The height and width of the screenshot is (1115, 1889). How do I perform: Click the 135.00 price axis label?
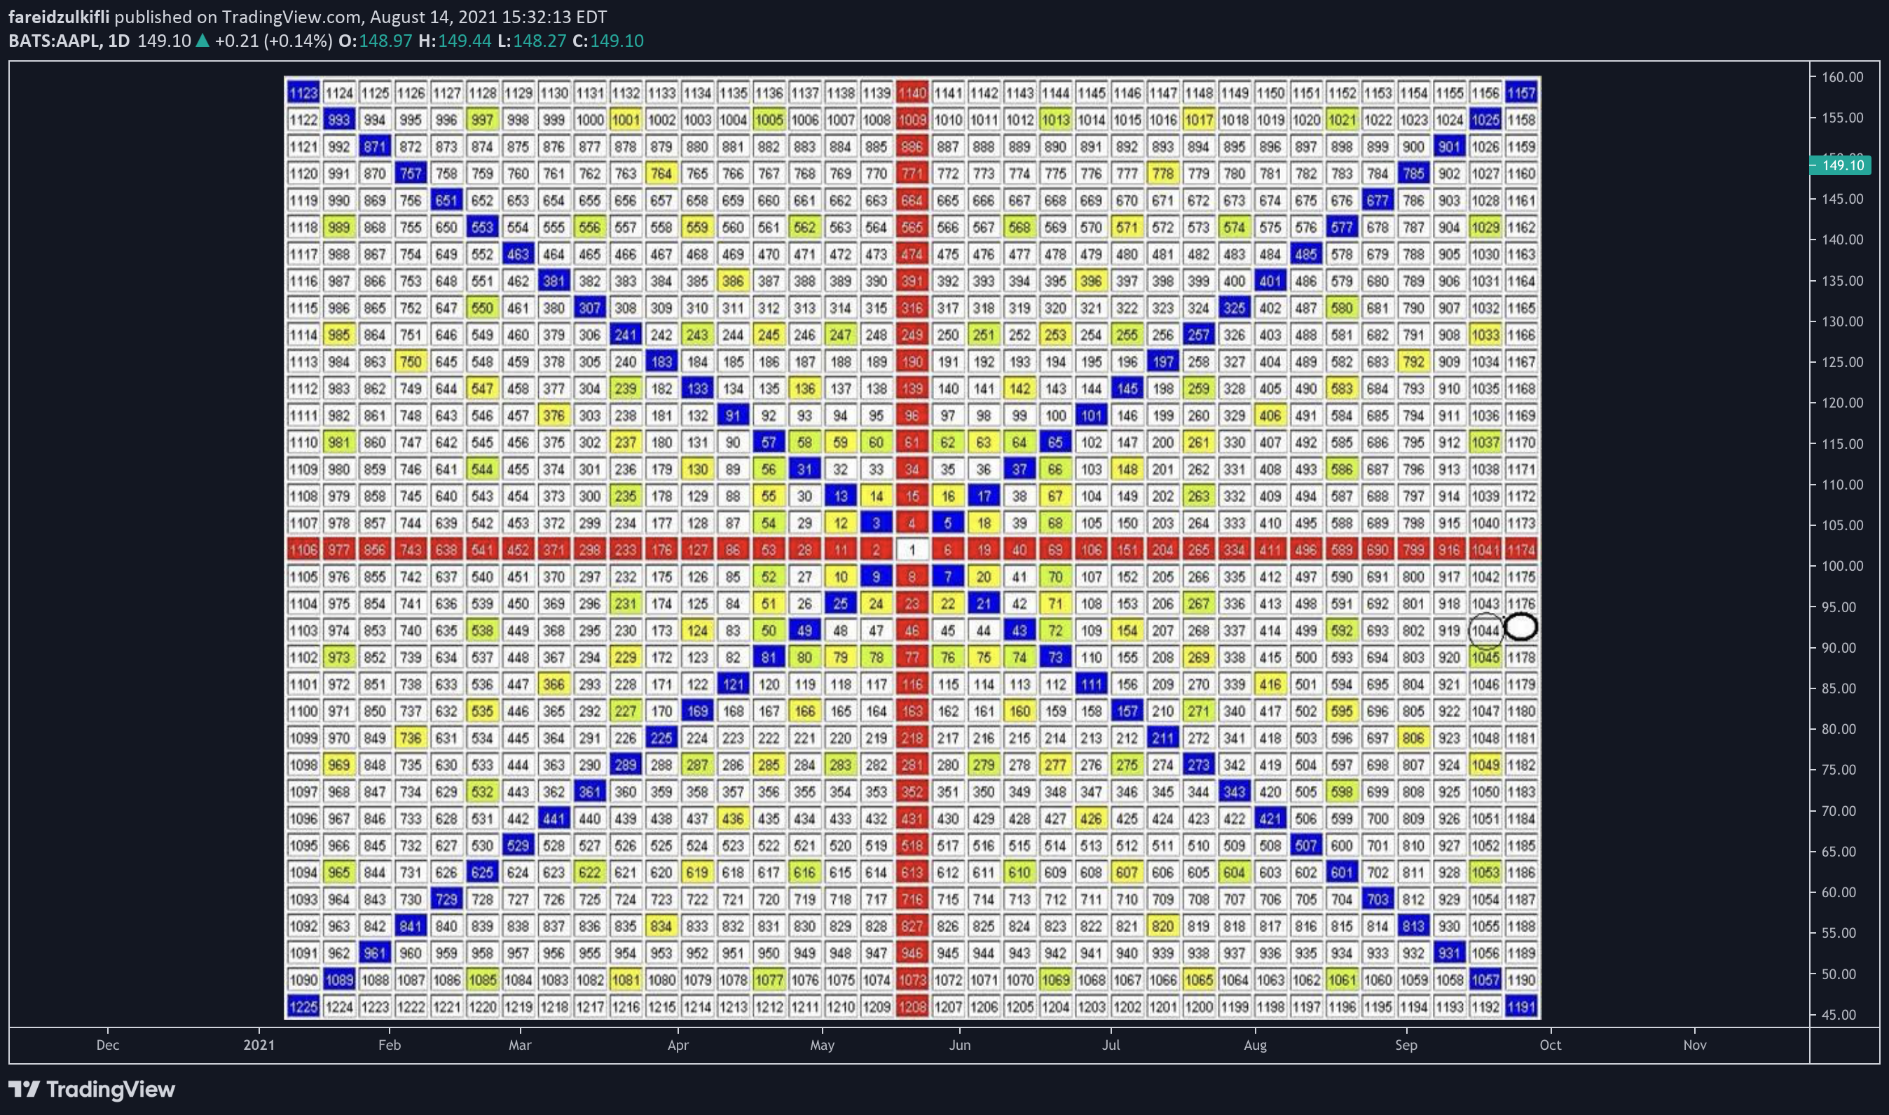[1842, 280]
